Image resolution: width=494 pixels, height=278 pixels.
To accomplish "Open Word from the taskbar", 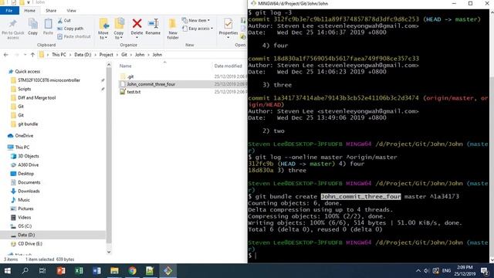I will (96, 271).
